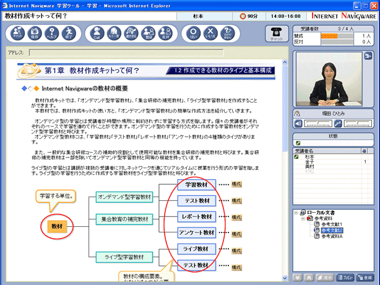Click the 構成 link next to 学習教材
Screen dimensions: 380x285
236,184
